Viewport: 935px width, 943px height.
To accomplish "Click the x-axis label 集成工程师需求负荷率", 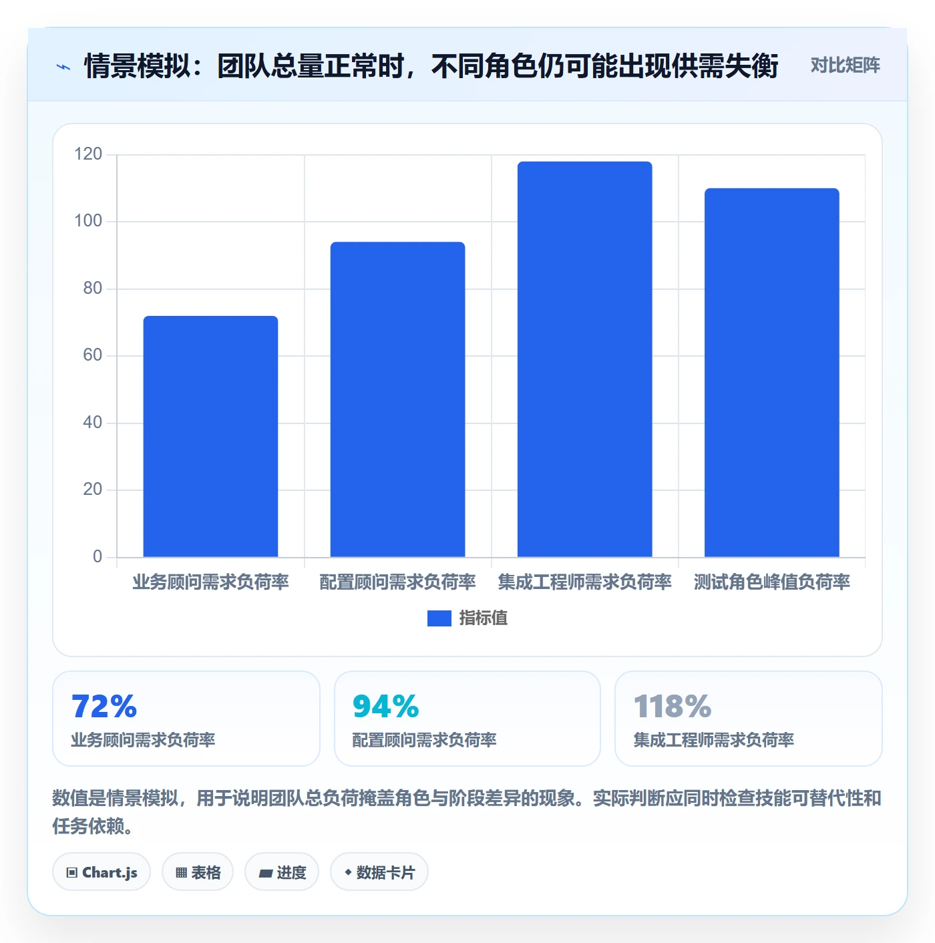I will pyautogui.click(x=584, y=582).
